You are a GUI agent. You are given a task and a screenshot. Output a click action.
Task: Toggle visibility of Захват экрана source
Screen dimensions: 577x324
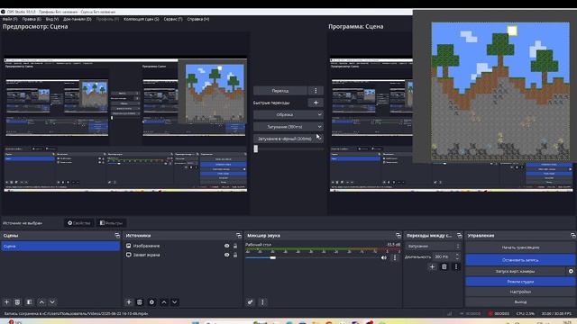pos(226,255)
